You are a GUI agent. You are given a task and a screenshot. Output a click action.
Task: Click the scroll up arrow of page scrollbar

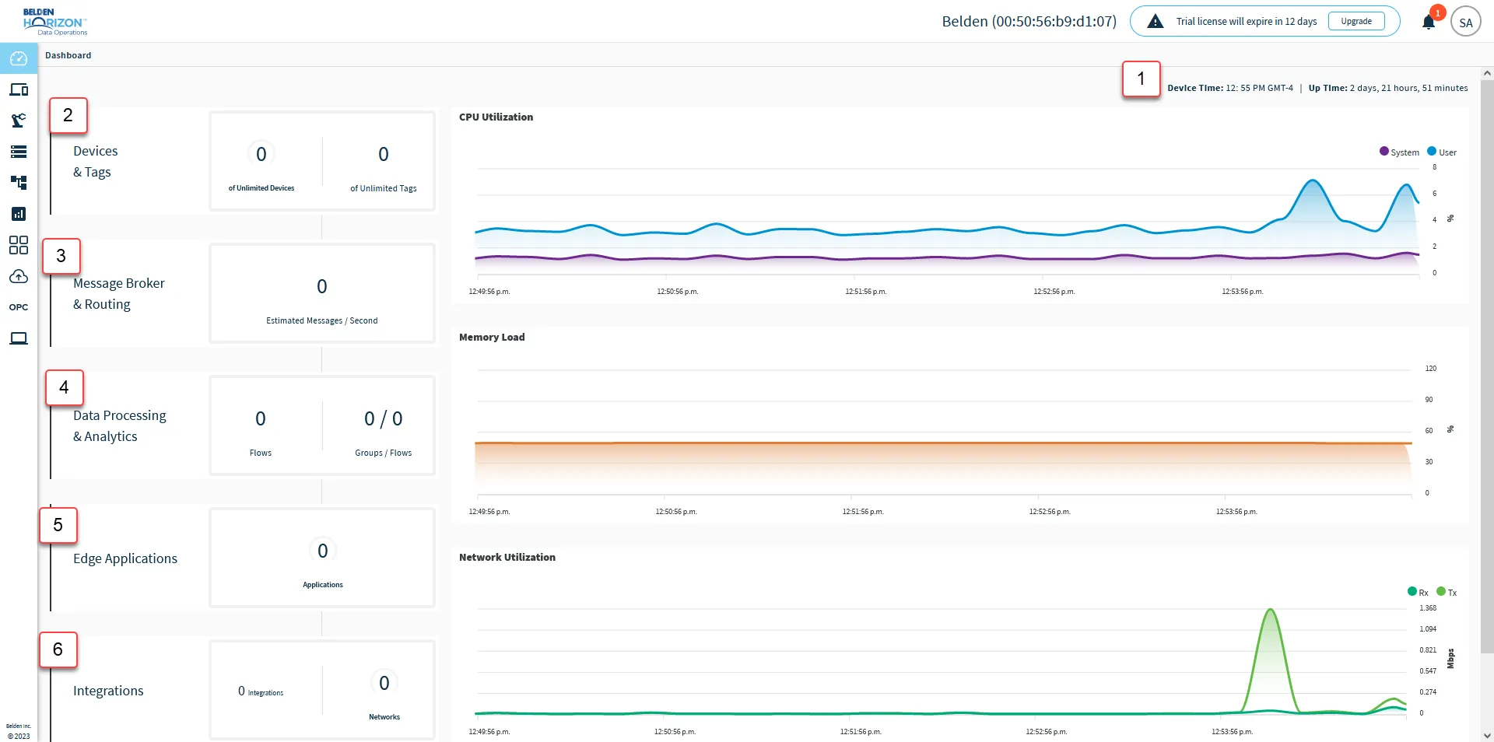pyautogui.click(x=1487, y=73)
